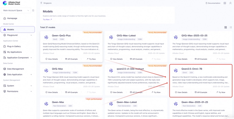Image resolution: width=234 pixels, height=119 pixels.
Task: Click the Qwen-Max-Latest model title
Action: 127,102
